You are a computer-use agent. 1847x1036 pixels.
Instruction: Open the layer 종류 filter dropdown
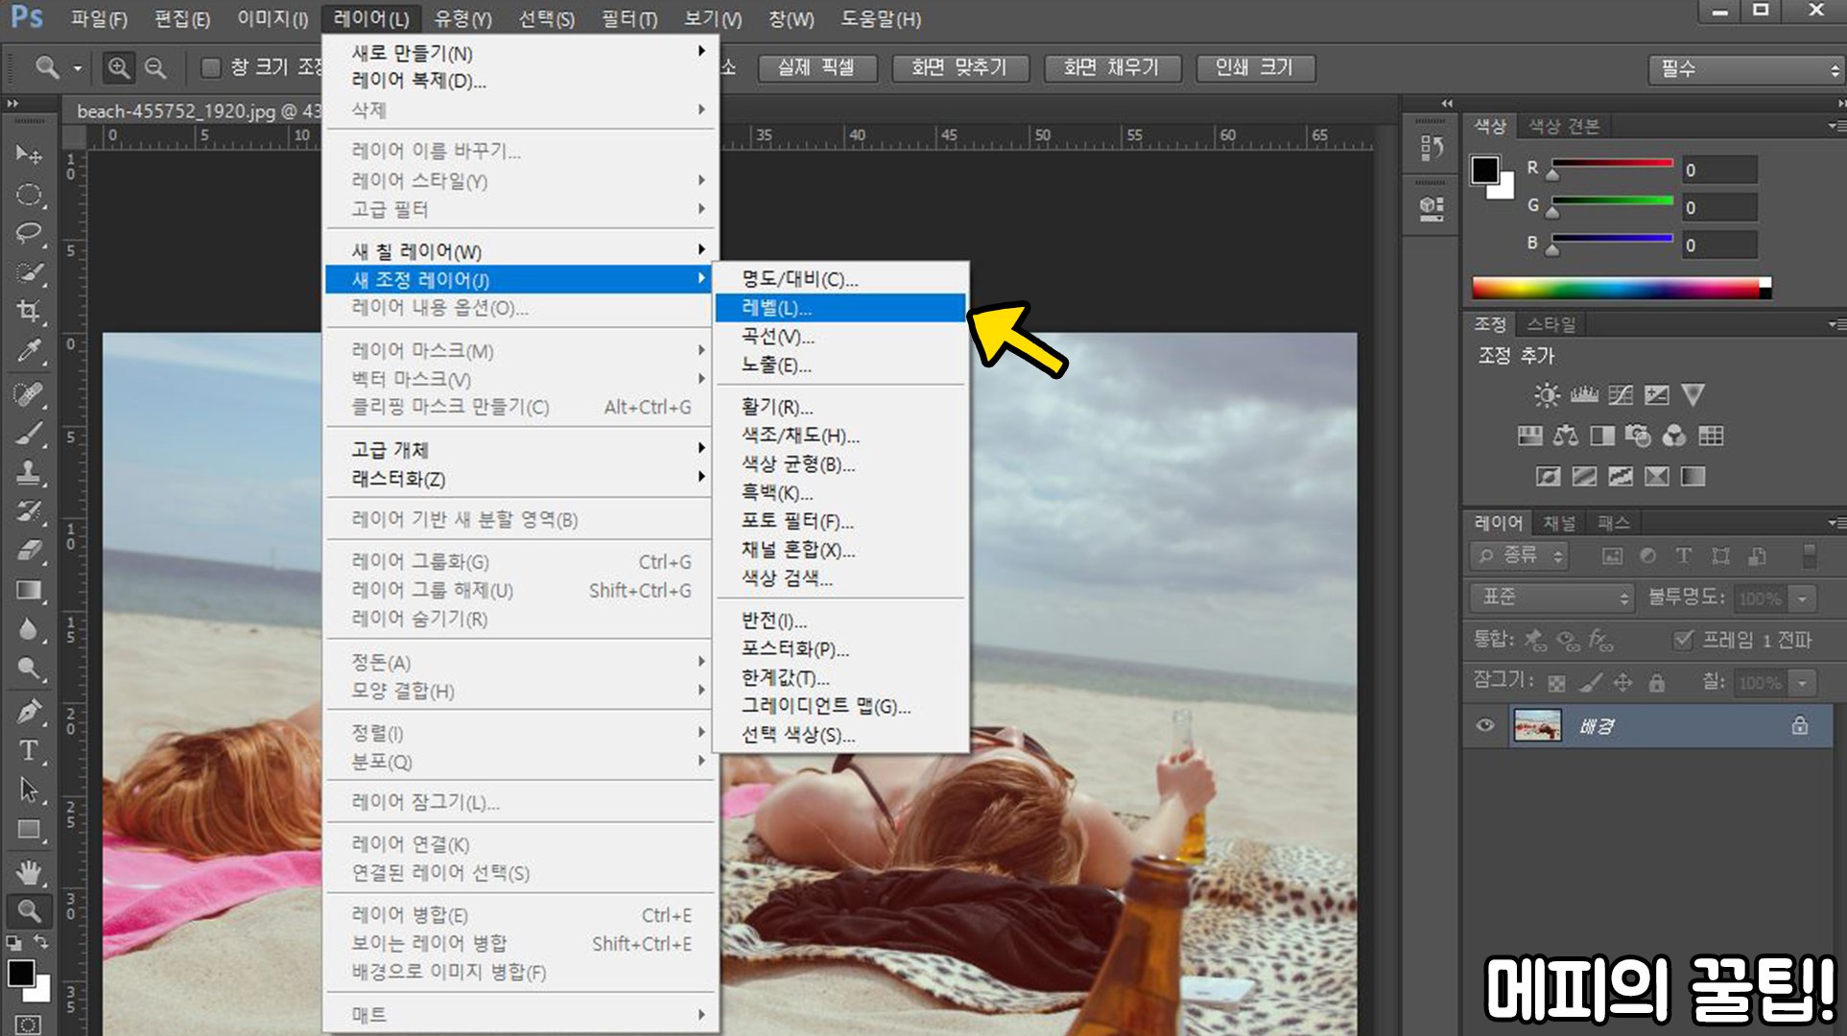[1519, 555]
